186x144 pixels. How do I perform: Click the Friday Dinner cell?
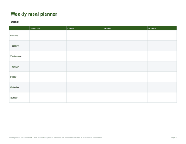tap(125, 77)
